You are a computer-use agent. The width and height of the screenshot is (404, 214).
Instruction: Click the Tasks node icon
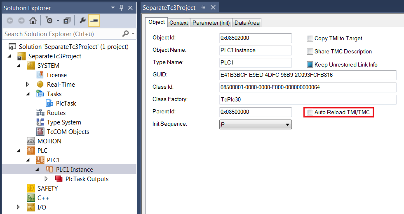click(40, 94)
